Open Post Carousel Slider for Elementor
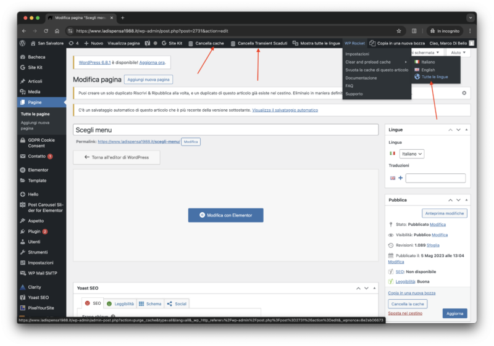The height and width of the screenshot is (346, 494). 45,208
